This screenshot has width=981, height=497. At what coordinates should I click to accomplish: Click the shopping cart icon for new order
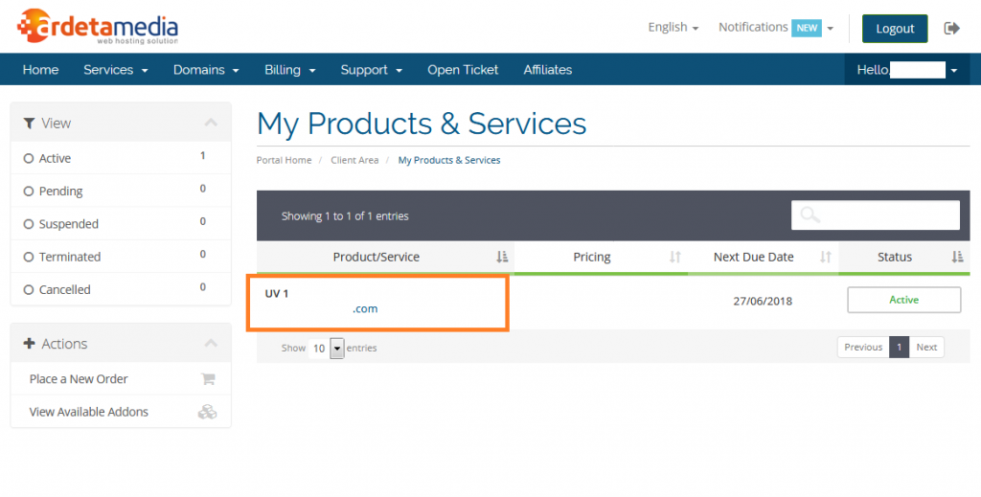click(208, 379)
